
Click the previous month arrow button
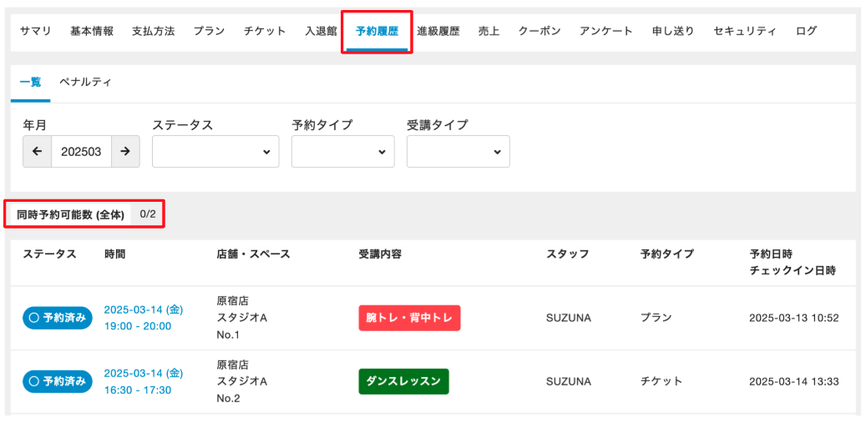coord(37,152)
